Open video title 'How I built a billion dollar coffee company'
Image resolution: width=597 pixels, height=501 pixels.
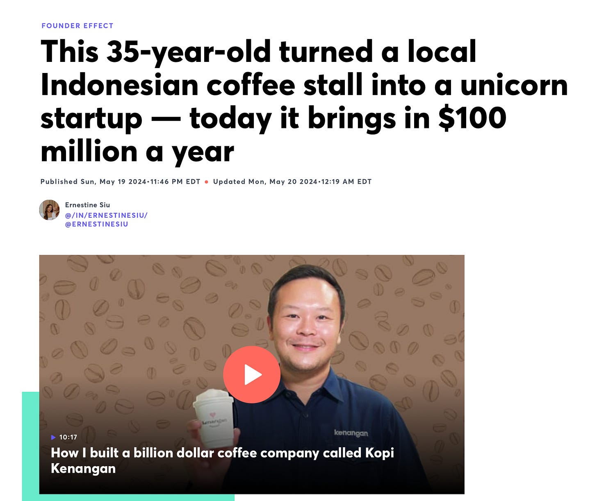222,460
